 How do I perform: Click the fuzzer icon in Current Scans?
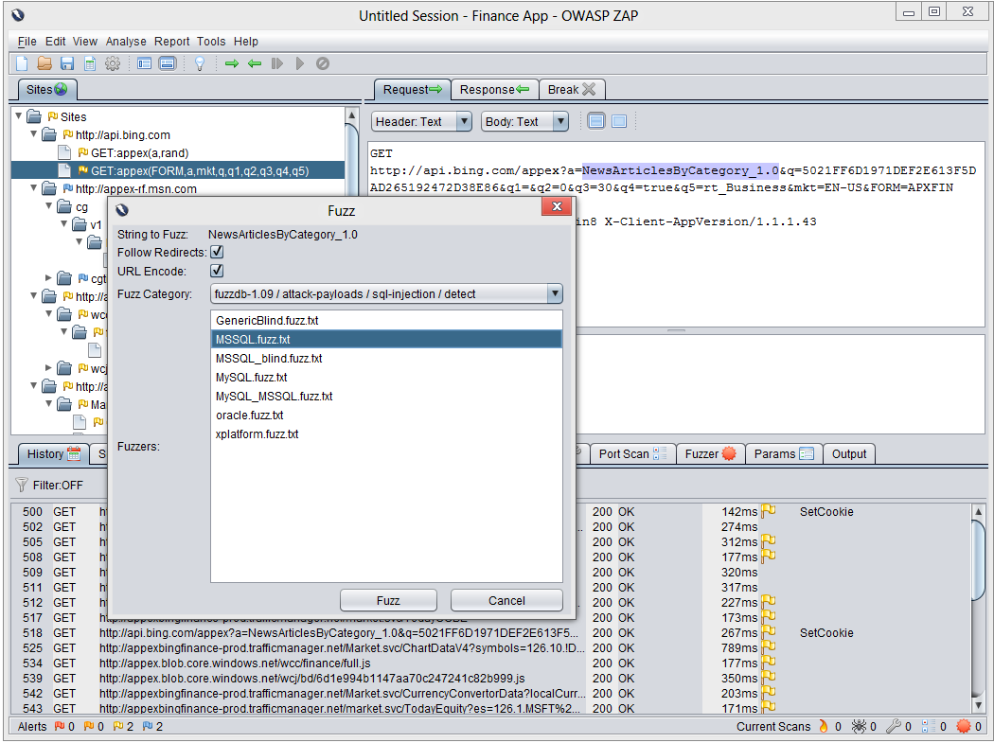[x=964, y=727]
